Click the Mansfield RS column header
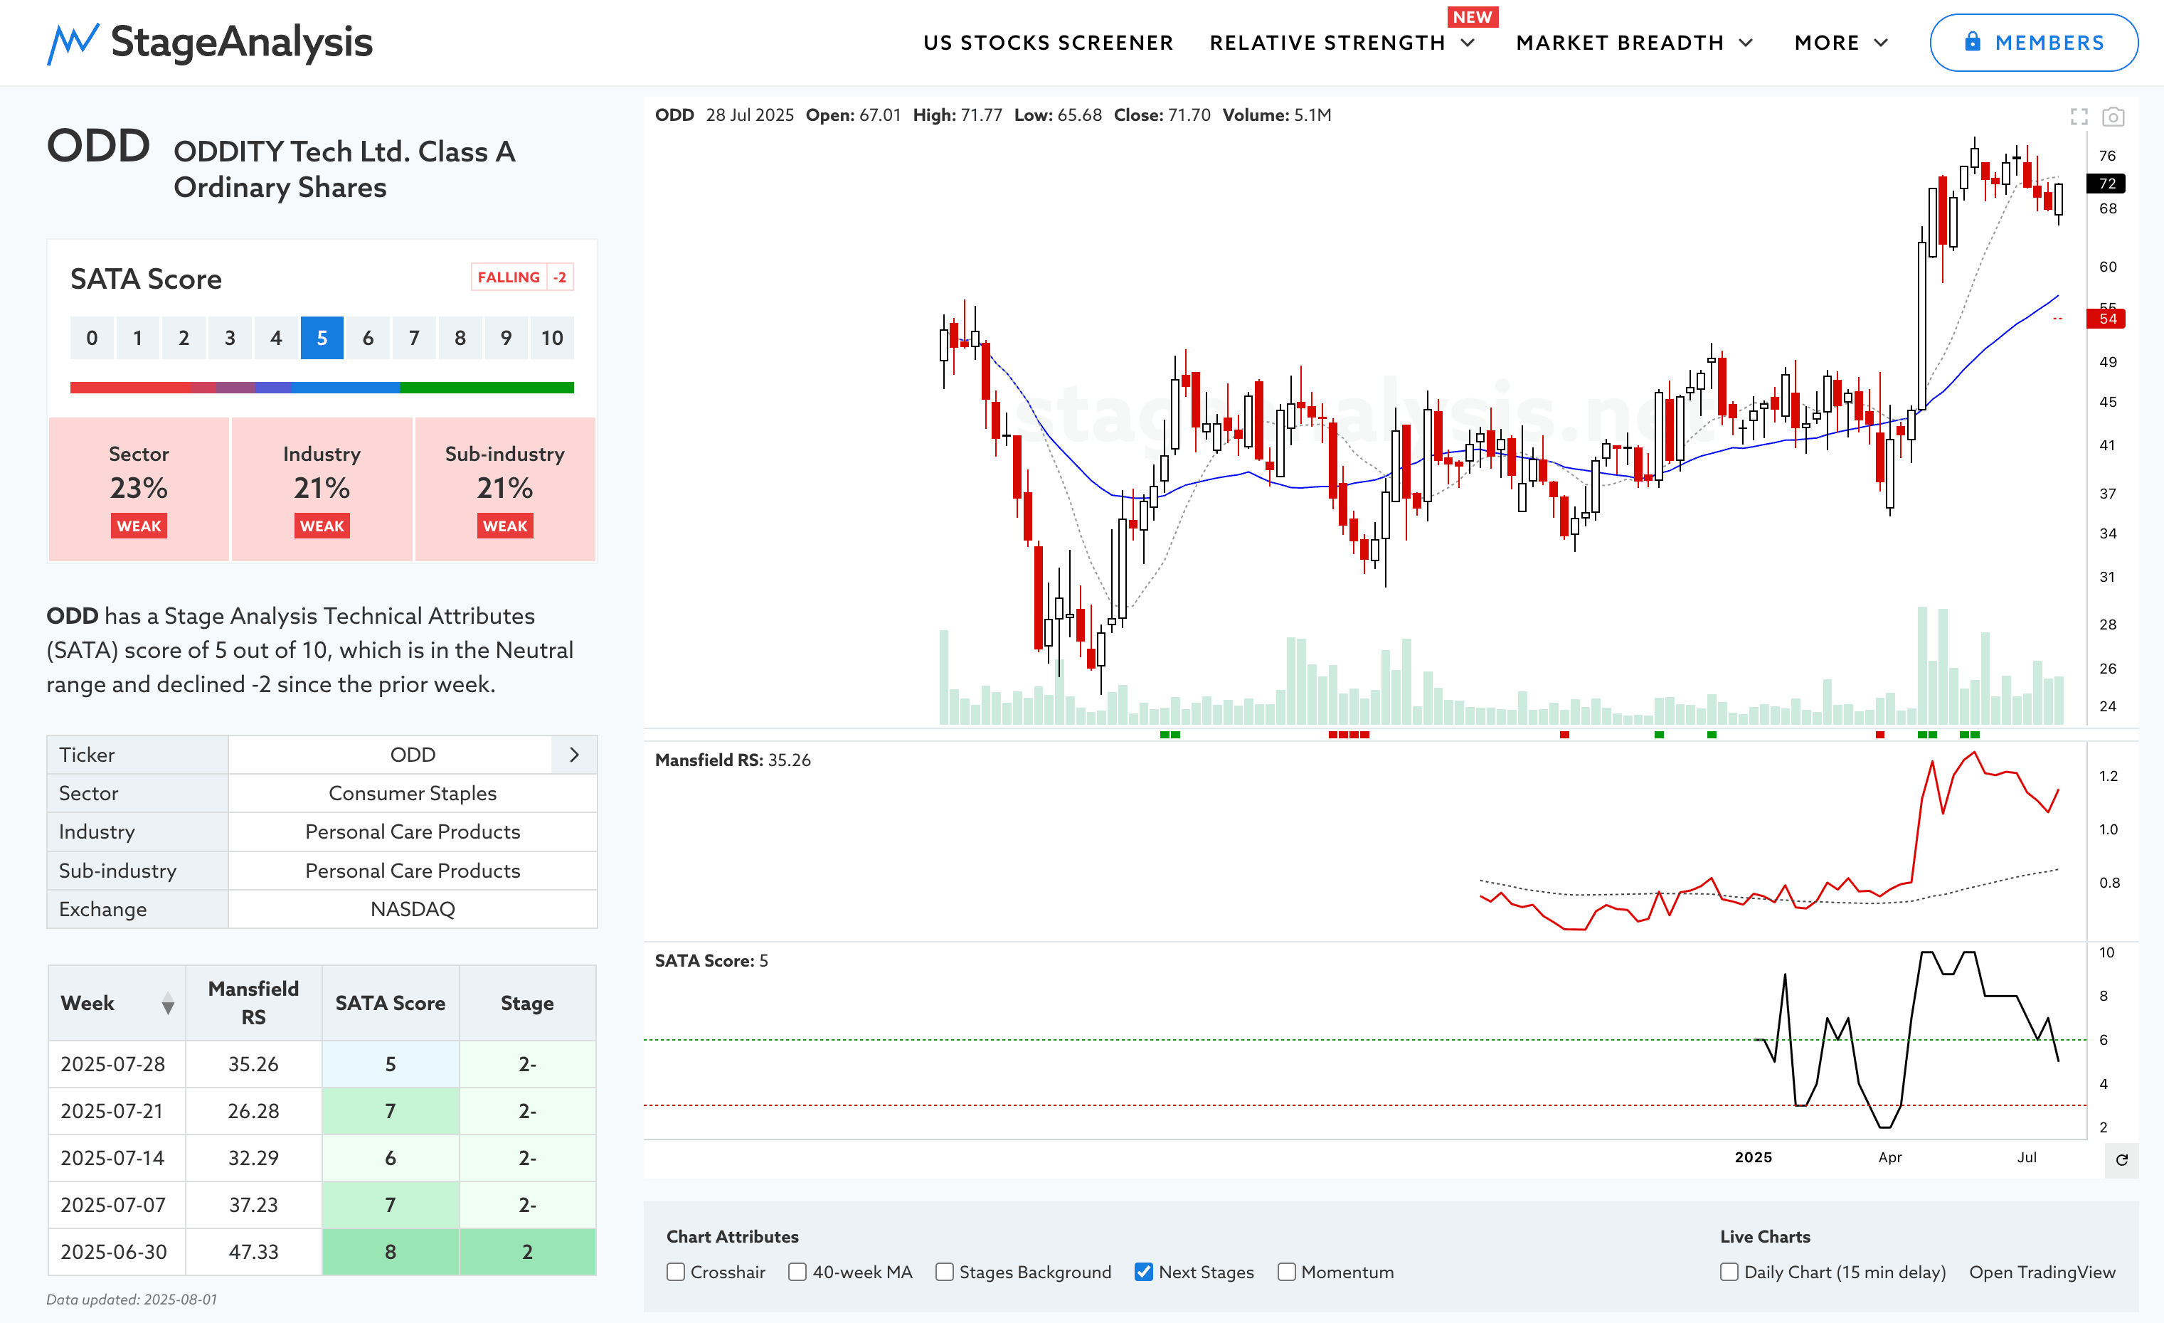The width and height of the screenshot is (2164, 1323). click(x=254, y=1003)
